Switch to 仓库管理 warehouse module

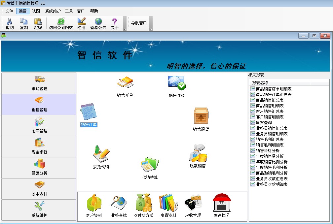(x=39, y=126)
